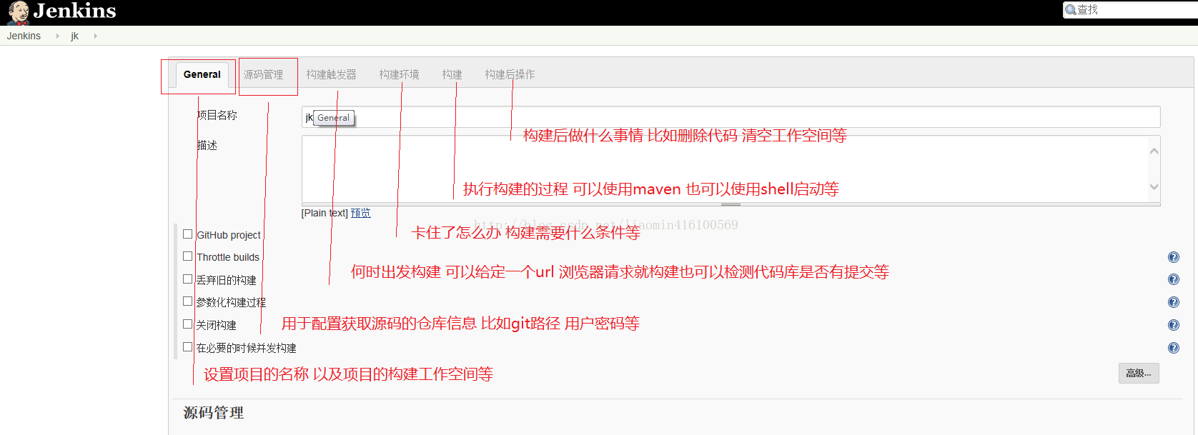
Task: Open help for 关闭构建
Action: [x=1173, y=325]
